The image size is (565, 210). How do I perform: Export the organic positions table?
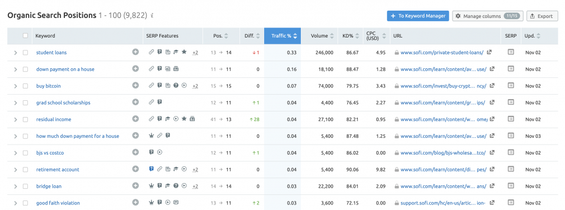click(542, 16)
